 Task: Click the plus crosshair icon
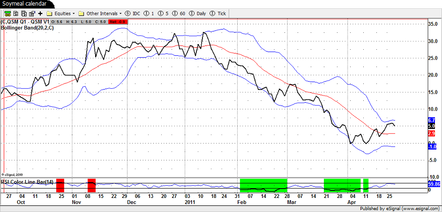(x=40, y=14)
